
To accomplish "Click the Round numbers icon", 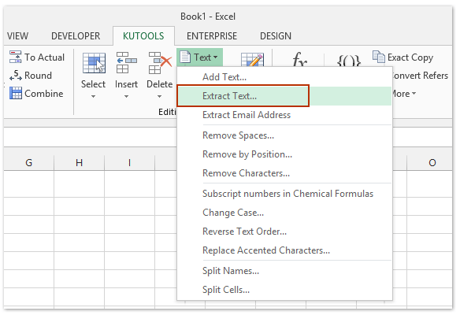I will point(15,76).
